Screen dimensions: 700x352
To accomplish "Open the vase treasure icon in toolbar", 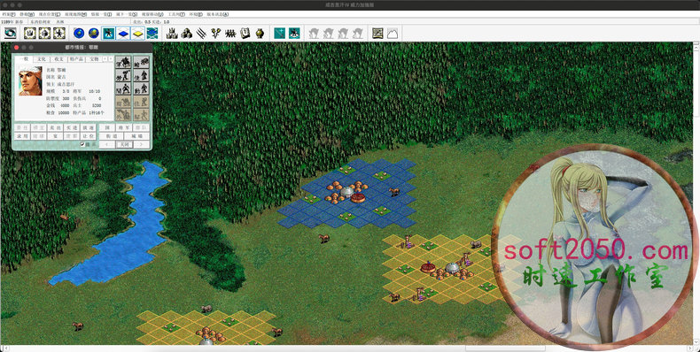I will click(260, 33).
